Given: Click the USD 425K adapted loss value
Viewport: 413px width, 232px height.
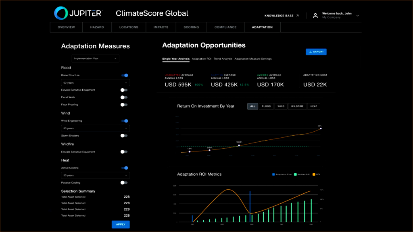Looking at the screenshot, I should 224,85.
